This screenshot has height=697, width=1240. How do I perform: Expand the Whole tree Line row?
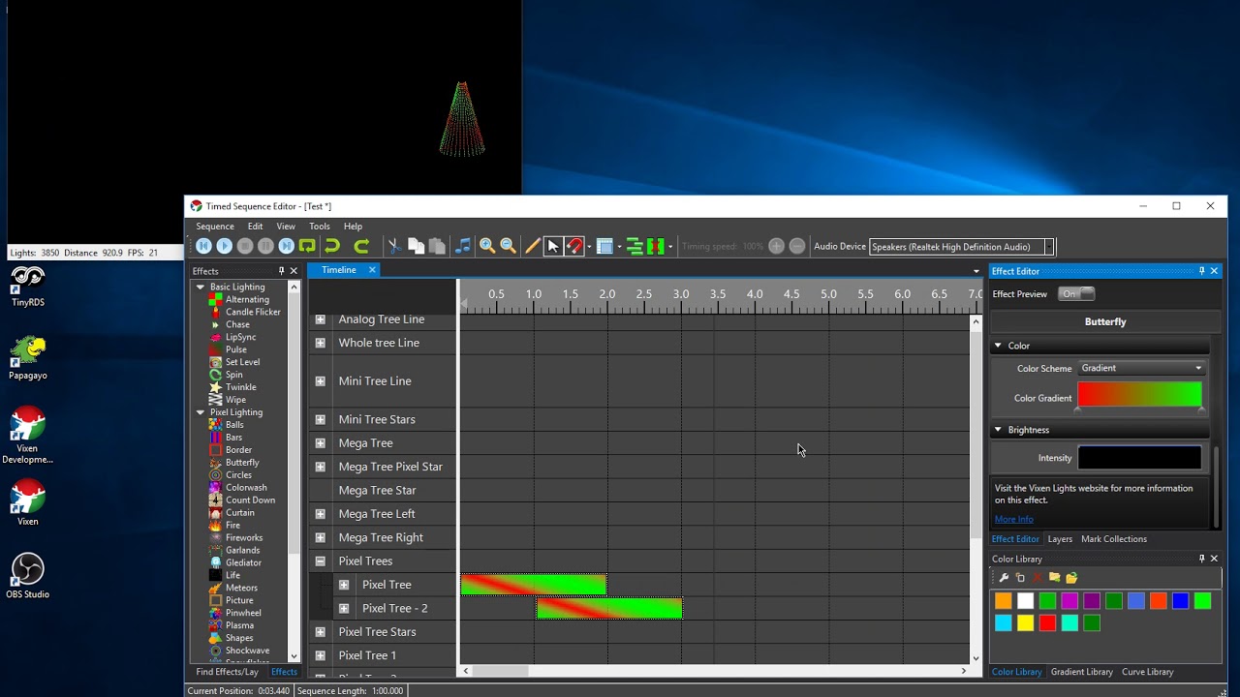pyautogui.click(x=320, y=343)
